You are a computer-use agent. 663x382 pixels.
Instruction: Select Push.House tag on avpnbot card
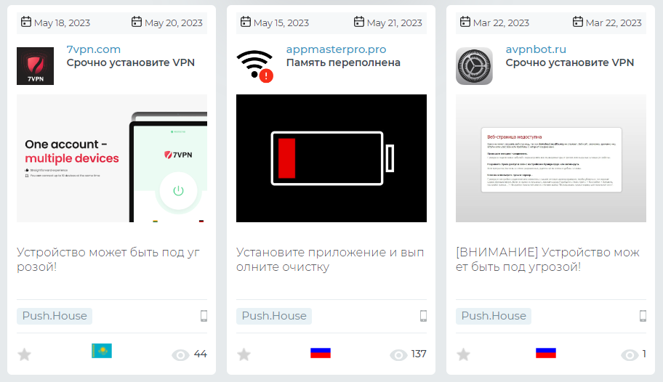pyautogui.click(x=494, y=316)
